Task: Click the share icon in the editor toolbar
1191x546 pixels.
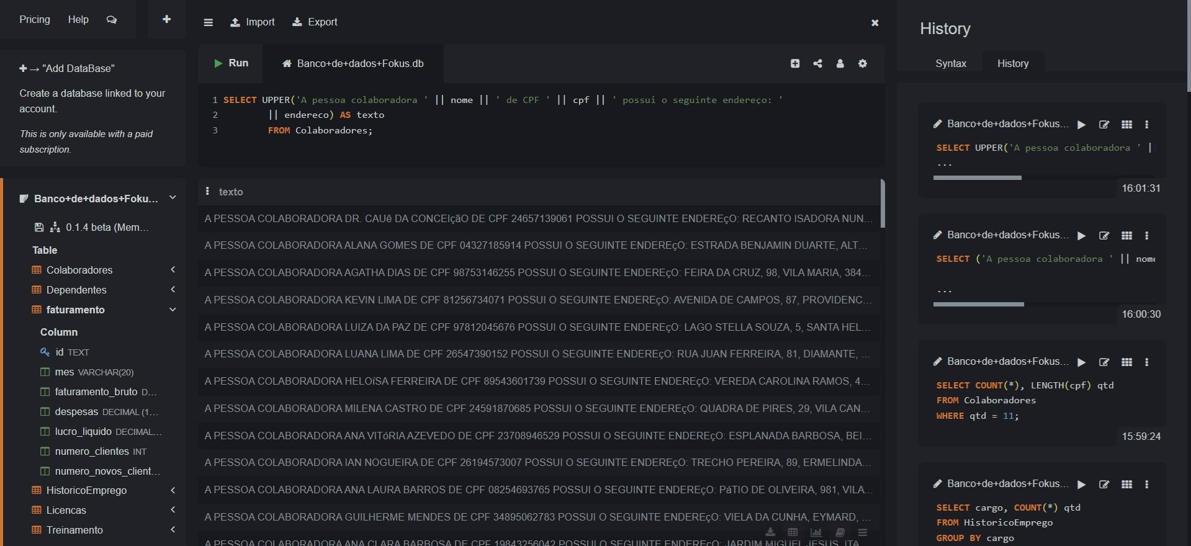Action: [x=817, y=63]
